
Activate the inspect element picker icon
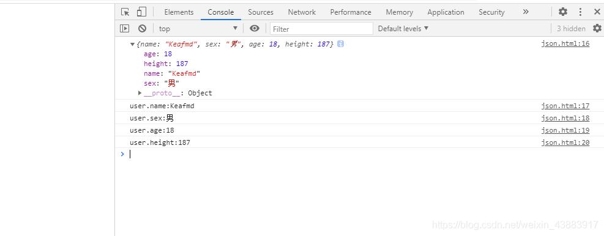(x=125, y=12)
